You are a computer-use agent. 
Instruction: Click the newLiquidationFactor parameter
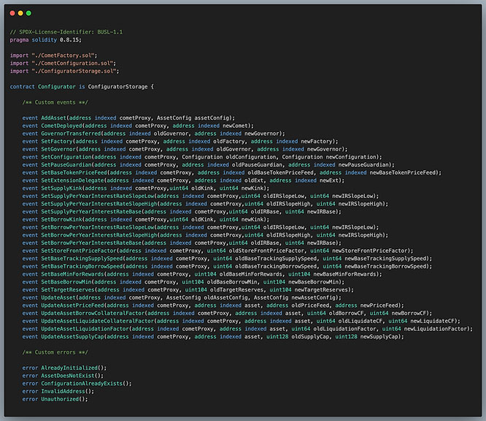click(x=435, y=329)
